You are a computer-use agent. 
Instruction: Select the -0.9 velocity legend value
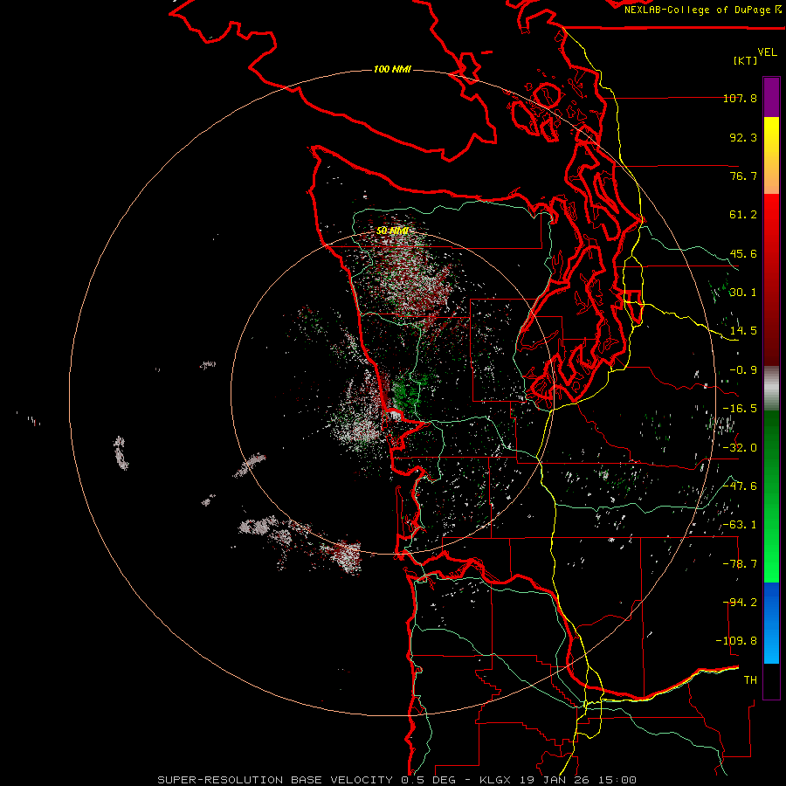[x=743, y=370]
